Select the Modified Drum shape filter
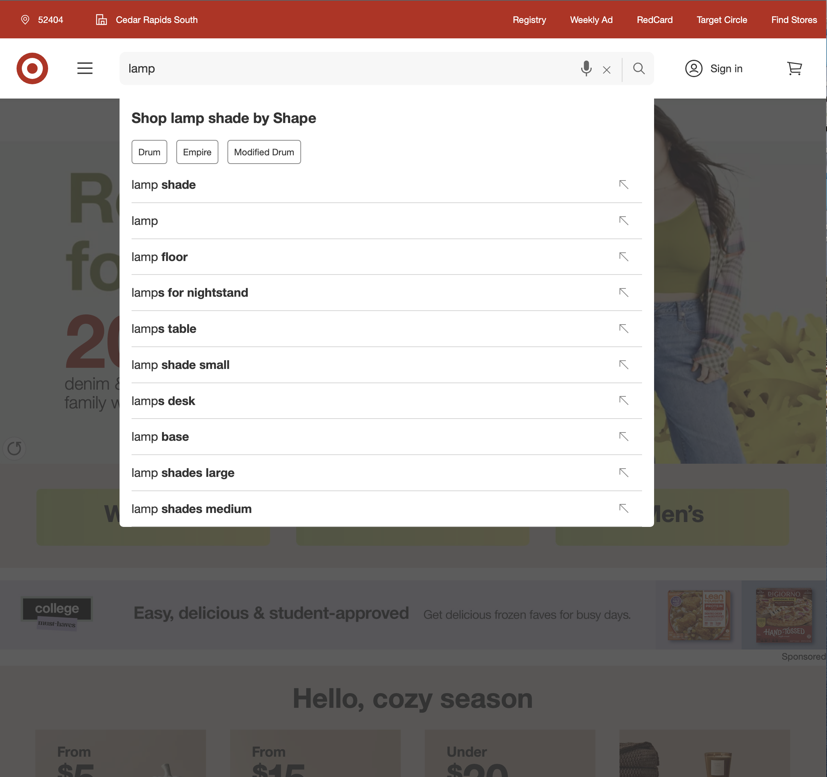827x777 pixels. click(264, 152)
